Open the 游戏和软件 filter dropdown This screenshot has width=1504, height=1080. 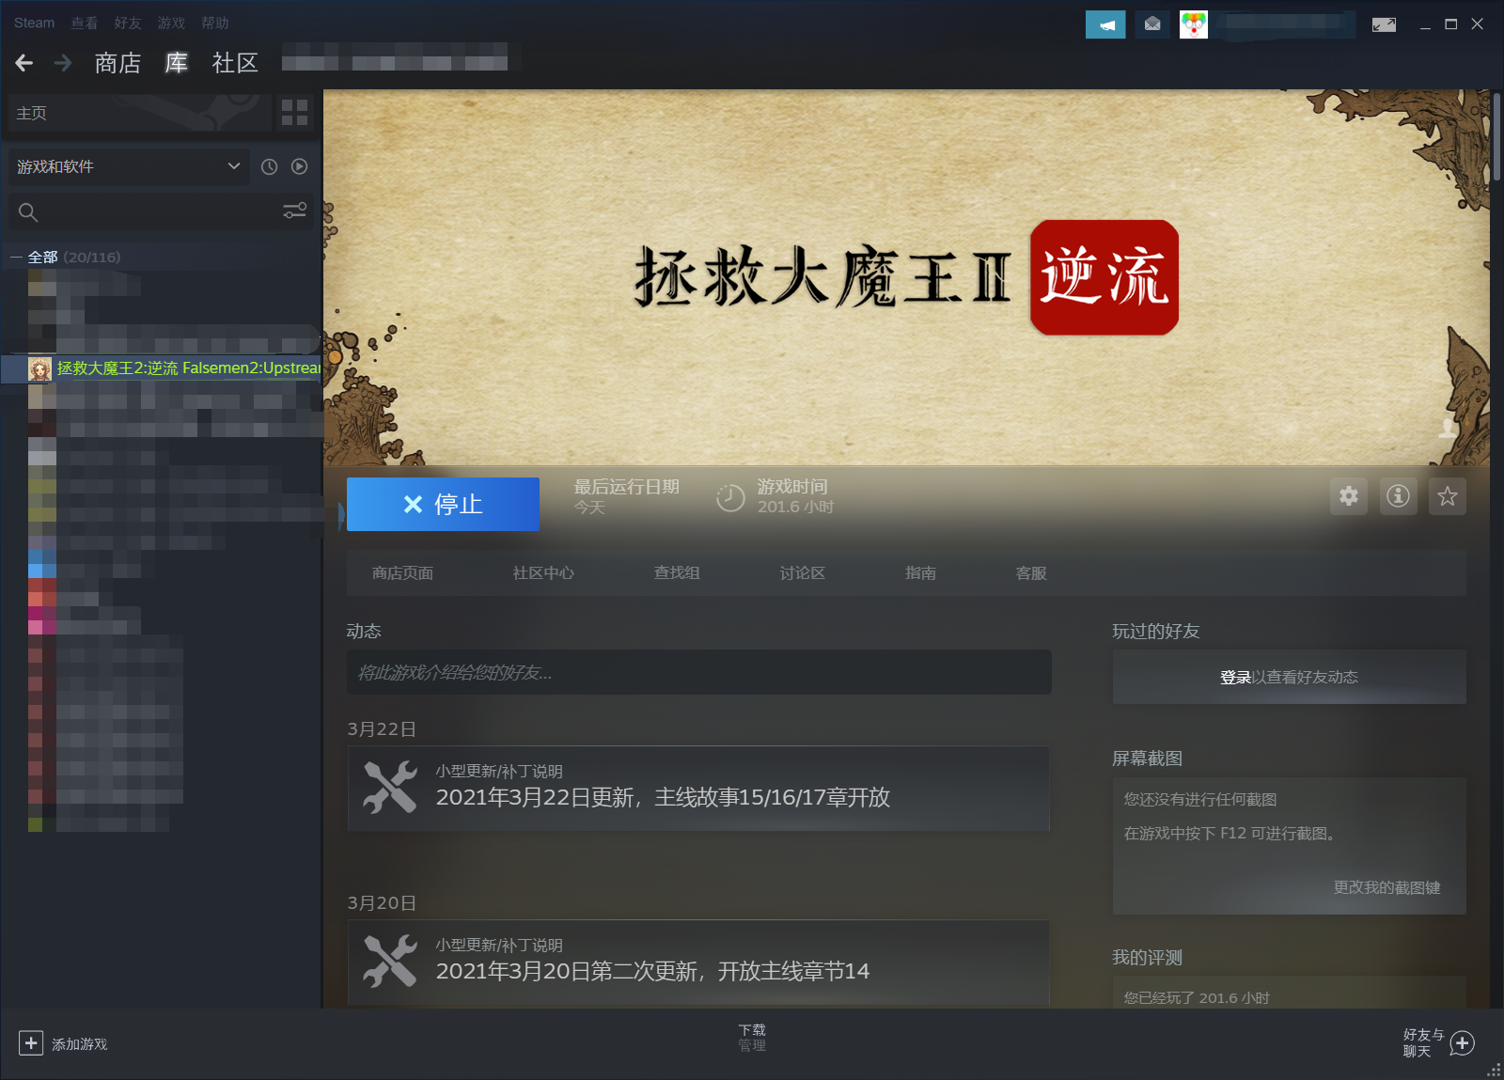128,166
